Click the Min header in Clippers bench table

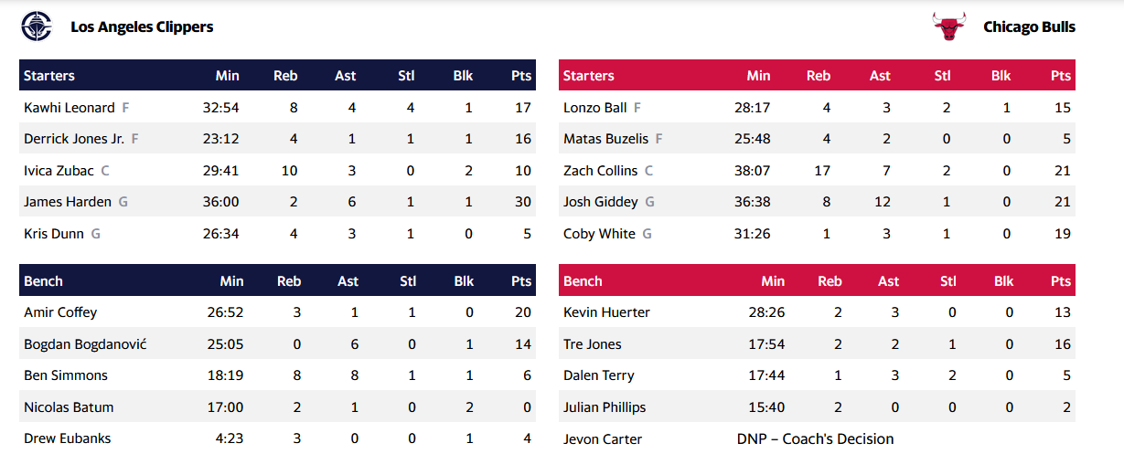231,281
